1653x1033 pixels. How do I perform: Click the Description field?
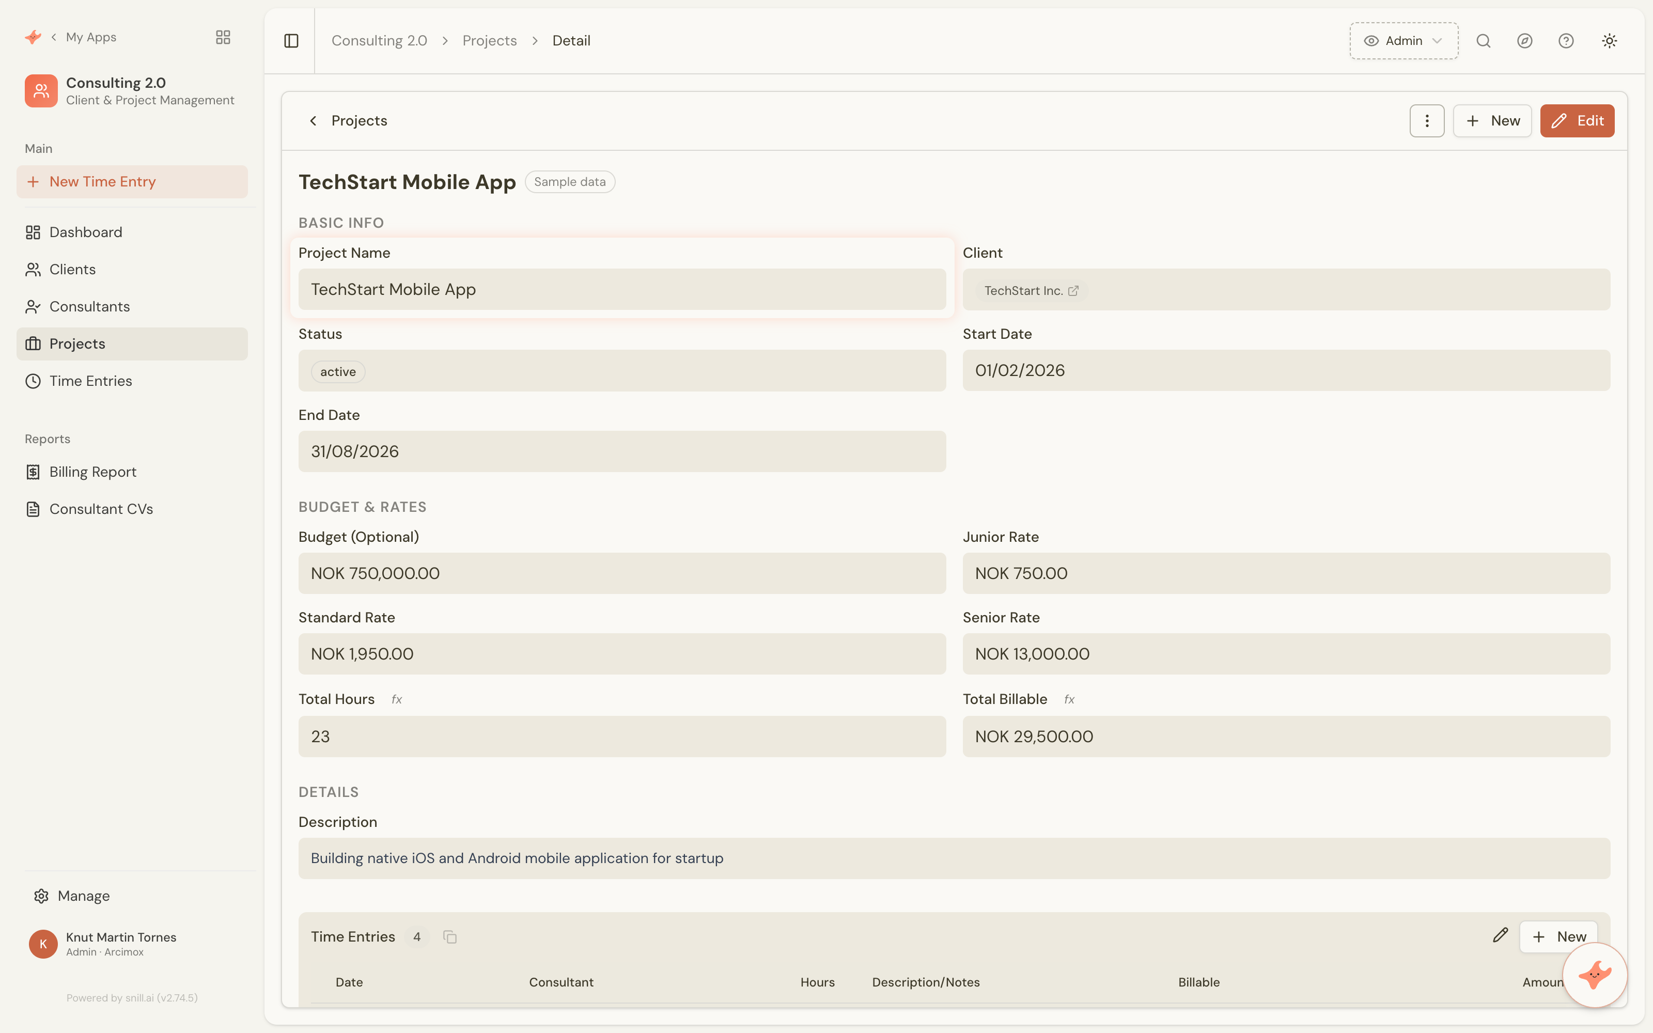(x=954, y=858)
